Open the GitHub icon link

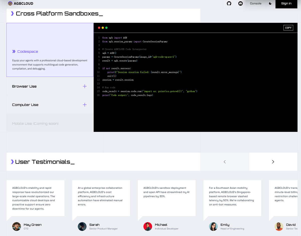point(229,4)
